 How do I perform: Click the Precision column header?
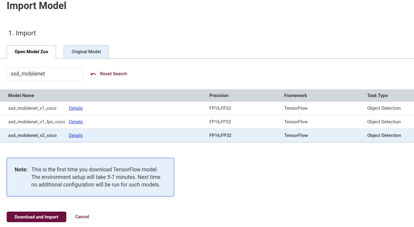pos(219,96)
